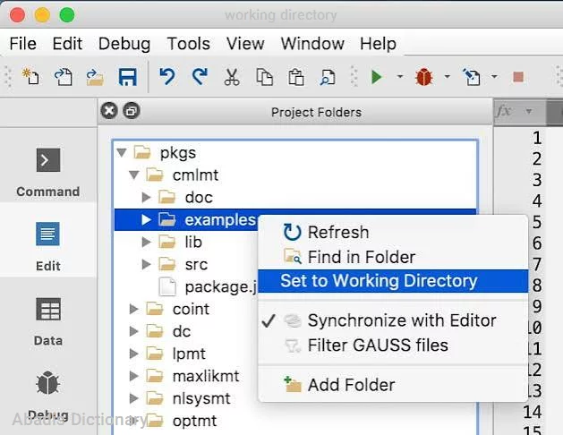
Task: Click the green zoom window button
Action: click(67, 14)
